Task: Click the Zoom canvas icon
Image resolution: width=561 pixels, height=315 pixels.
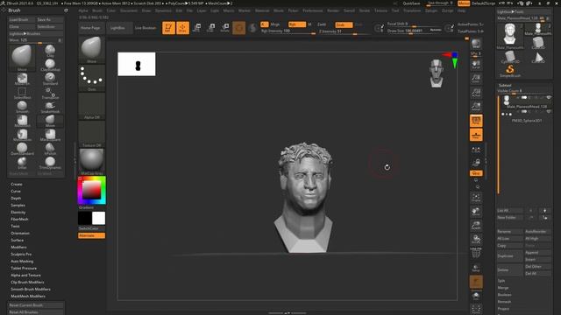Action: (476, 78)
